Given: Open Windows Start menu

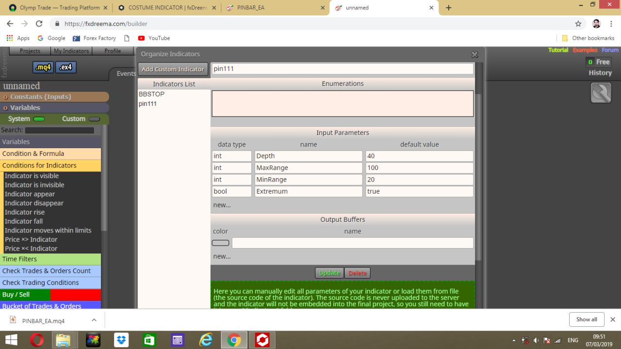Looking at the screenshot, I should [11, 340].
